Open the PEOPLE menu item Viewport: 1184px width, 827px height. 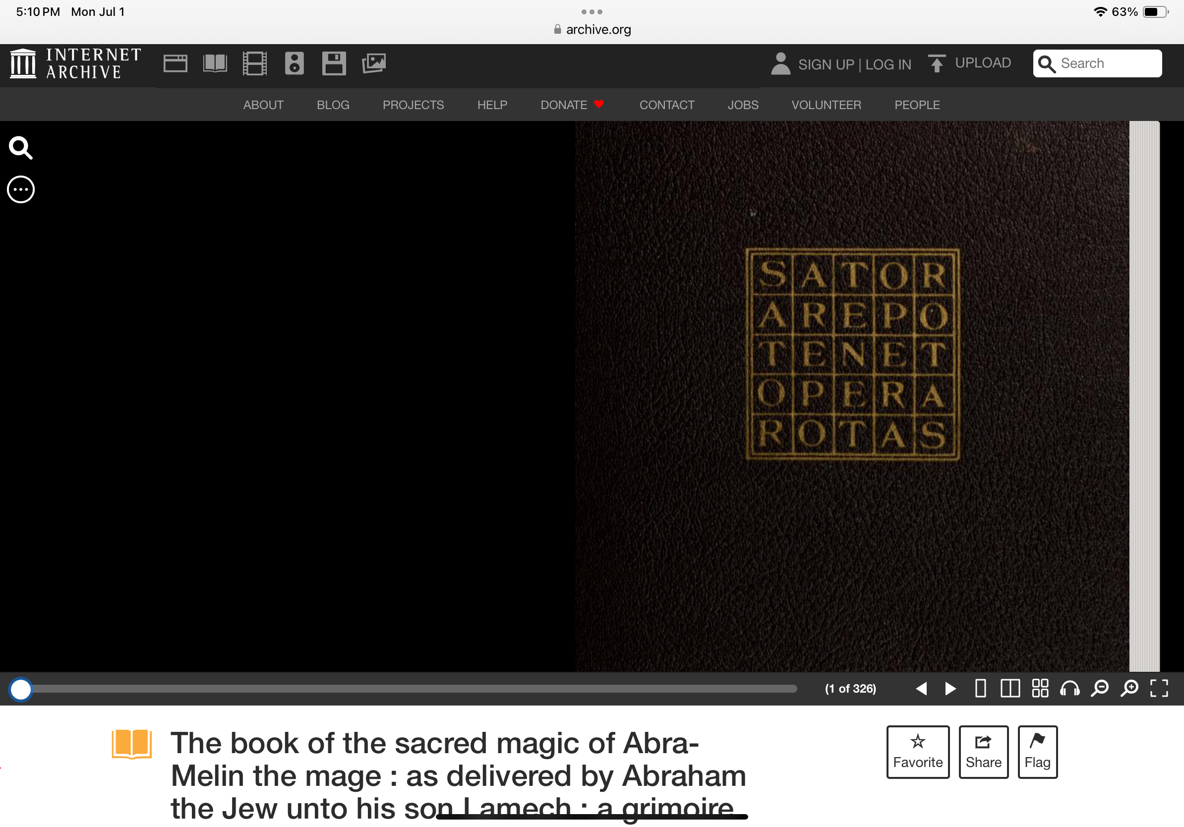917,105
